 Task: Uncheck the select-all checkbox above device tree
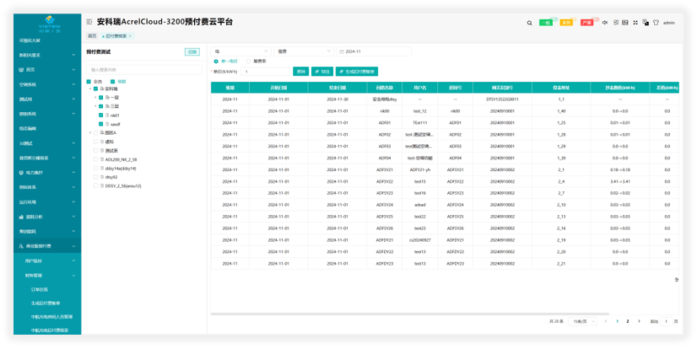point(89,82)
